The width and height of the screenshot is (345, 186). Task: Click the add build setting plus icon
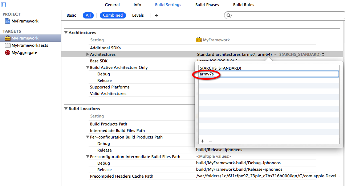click(x=156, y=15)
